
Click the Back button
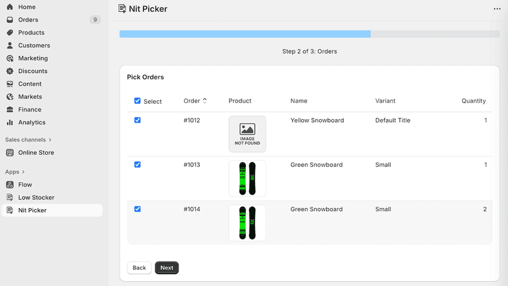pos(139,268)
